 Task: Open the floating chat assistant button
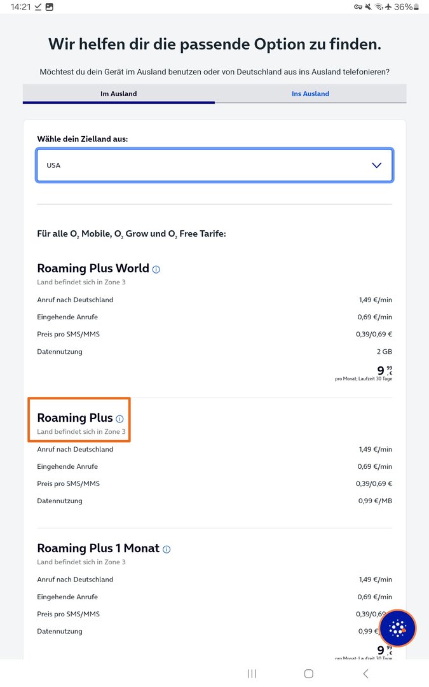point(398,628)
